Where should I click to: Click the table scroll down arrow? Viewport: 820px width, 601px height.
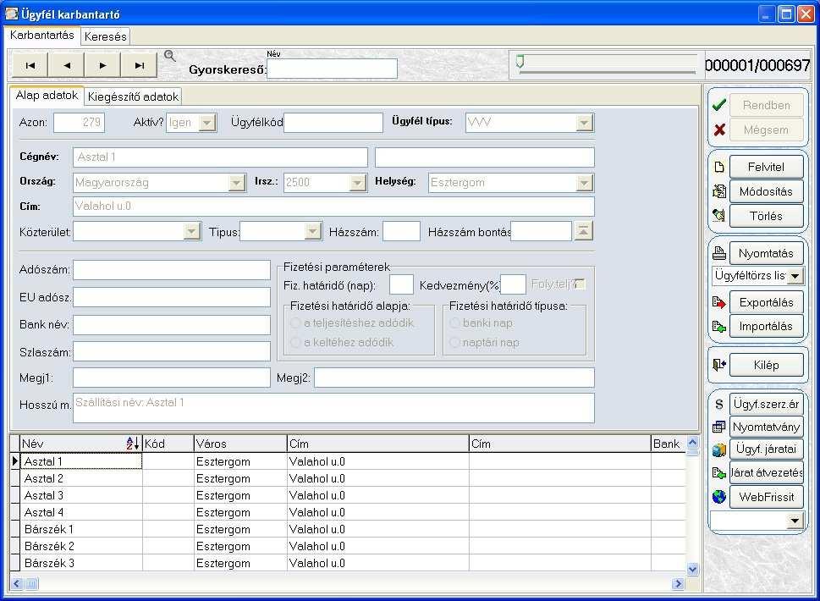pos(692,569)
